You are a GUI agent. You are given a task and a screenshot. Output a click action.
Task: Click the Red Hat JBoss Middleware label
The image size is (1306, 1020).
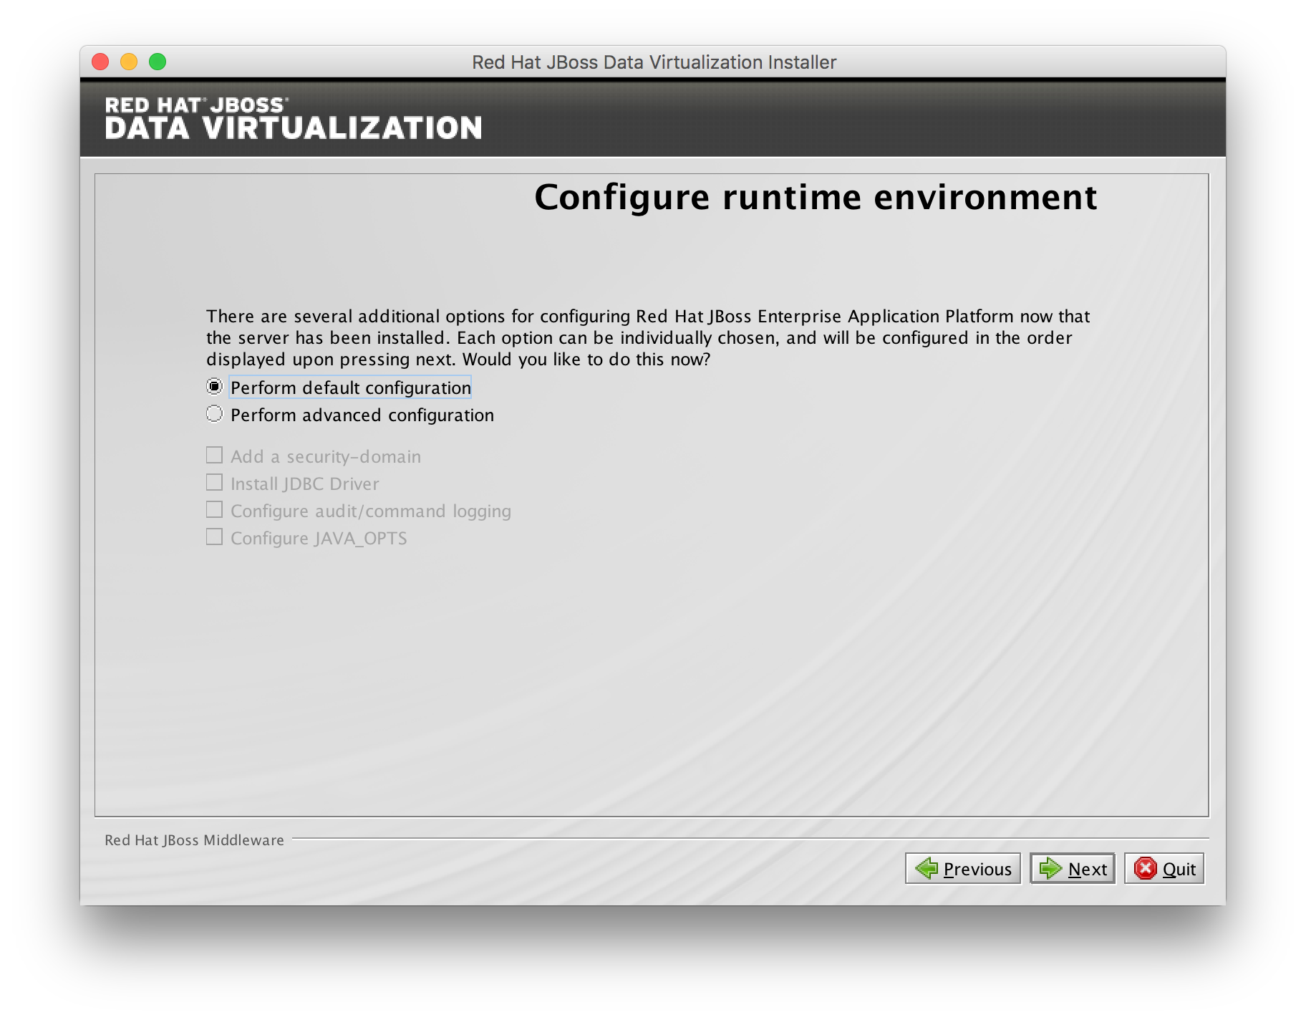193,839
